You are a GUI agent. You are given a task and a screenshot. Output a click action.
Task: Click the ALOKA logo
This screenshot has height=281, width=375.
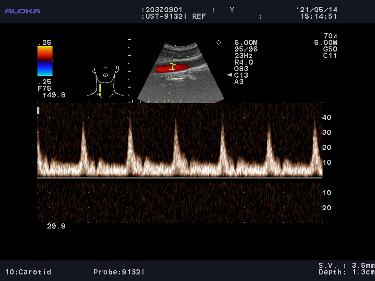[x=22, y=11]
